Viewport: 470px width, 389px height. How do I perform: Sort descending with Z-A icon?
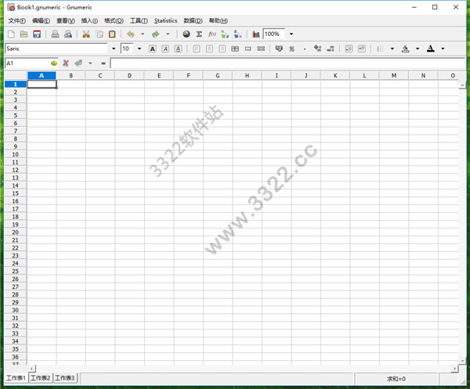237,34
